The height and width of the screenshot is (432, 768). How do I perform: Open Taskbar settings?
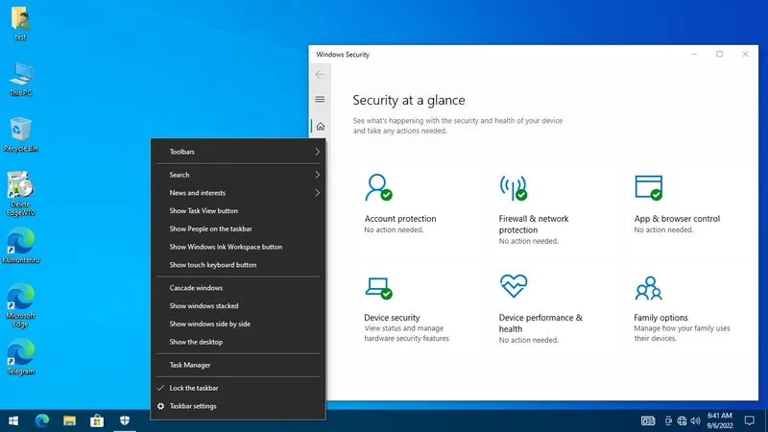[238, 406]
